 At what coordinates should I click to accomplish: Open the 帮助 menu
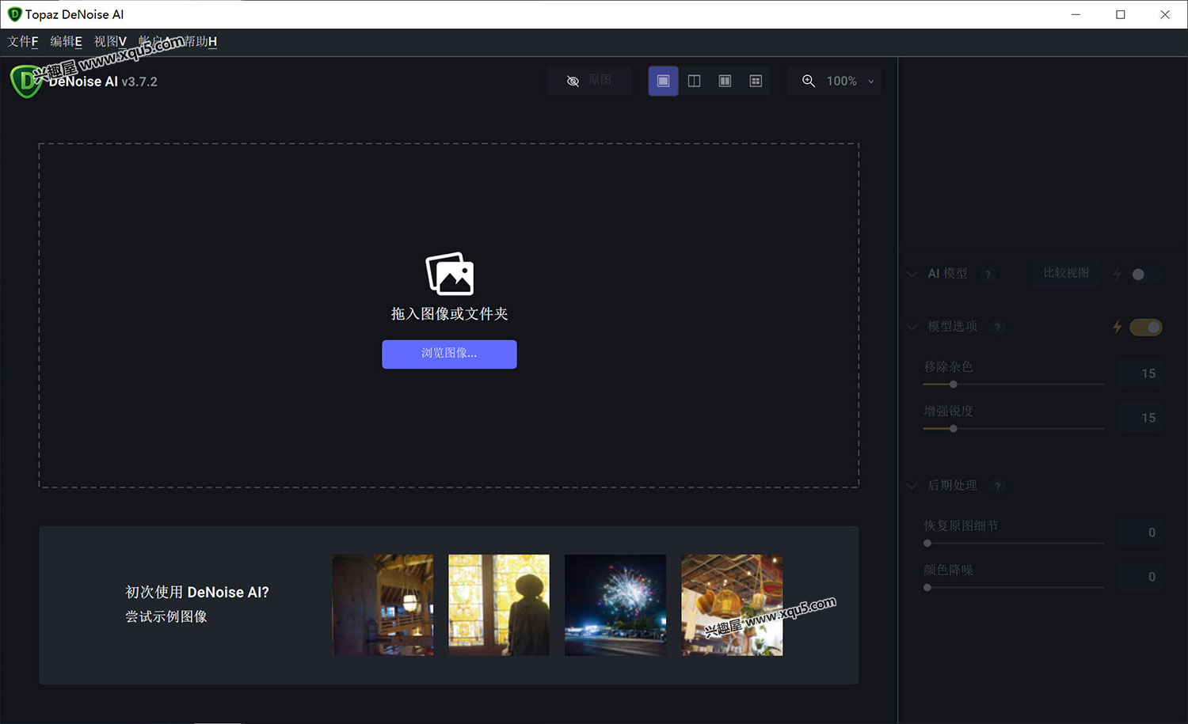click(x=200, y=41)
